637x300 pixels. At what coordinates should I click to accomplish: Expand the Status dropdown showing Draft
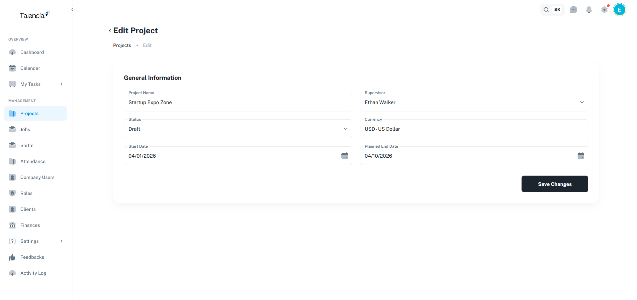pos(345,129)
